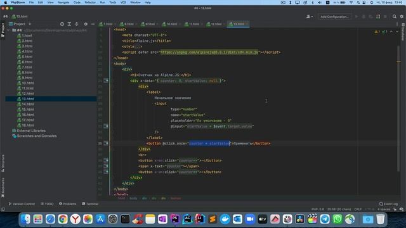
Task: Click the gutter icon on the @input line
Action: pyautogui.click(x=106, y=126)
